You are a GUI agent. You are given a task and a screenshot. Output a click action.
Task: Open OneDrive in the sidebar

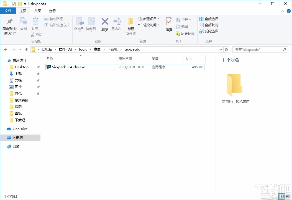pos(20,129)
